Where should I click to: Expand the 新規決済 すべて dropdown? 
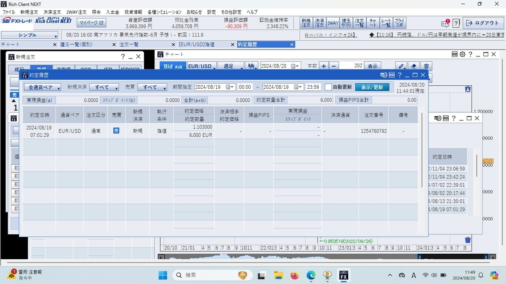click(104, 87)
